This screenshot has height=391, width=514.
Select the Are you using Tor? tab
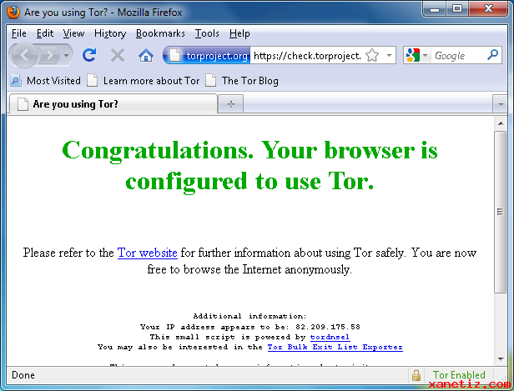pyautogui.click(x=113, y=104)
